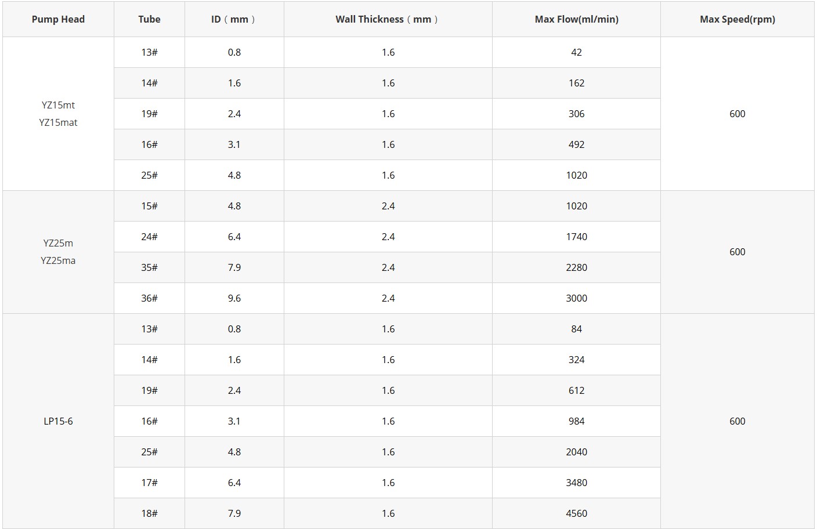Click the 15# tube cell
Image resolution: width=817 pixels, height=529 pixels.
click(149, 206)
